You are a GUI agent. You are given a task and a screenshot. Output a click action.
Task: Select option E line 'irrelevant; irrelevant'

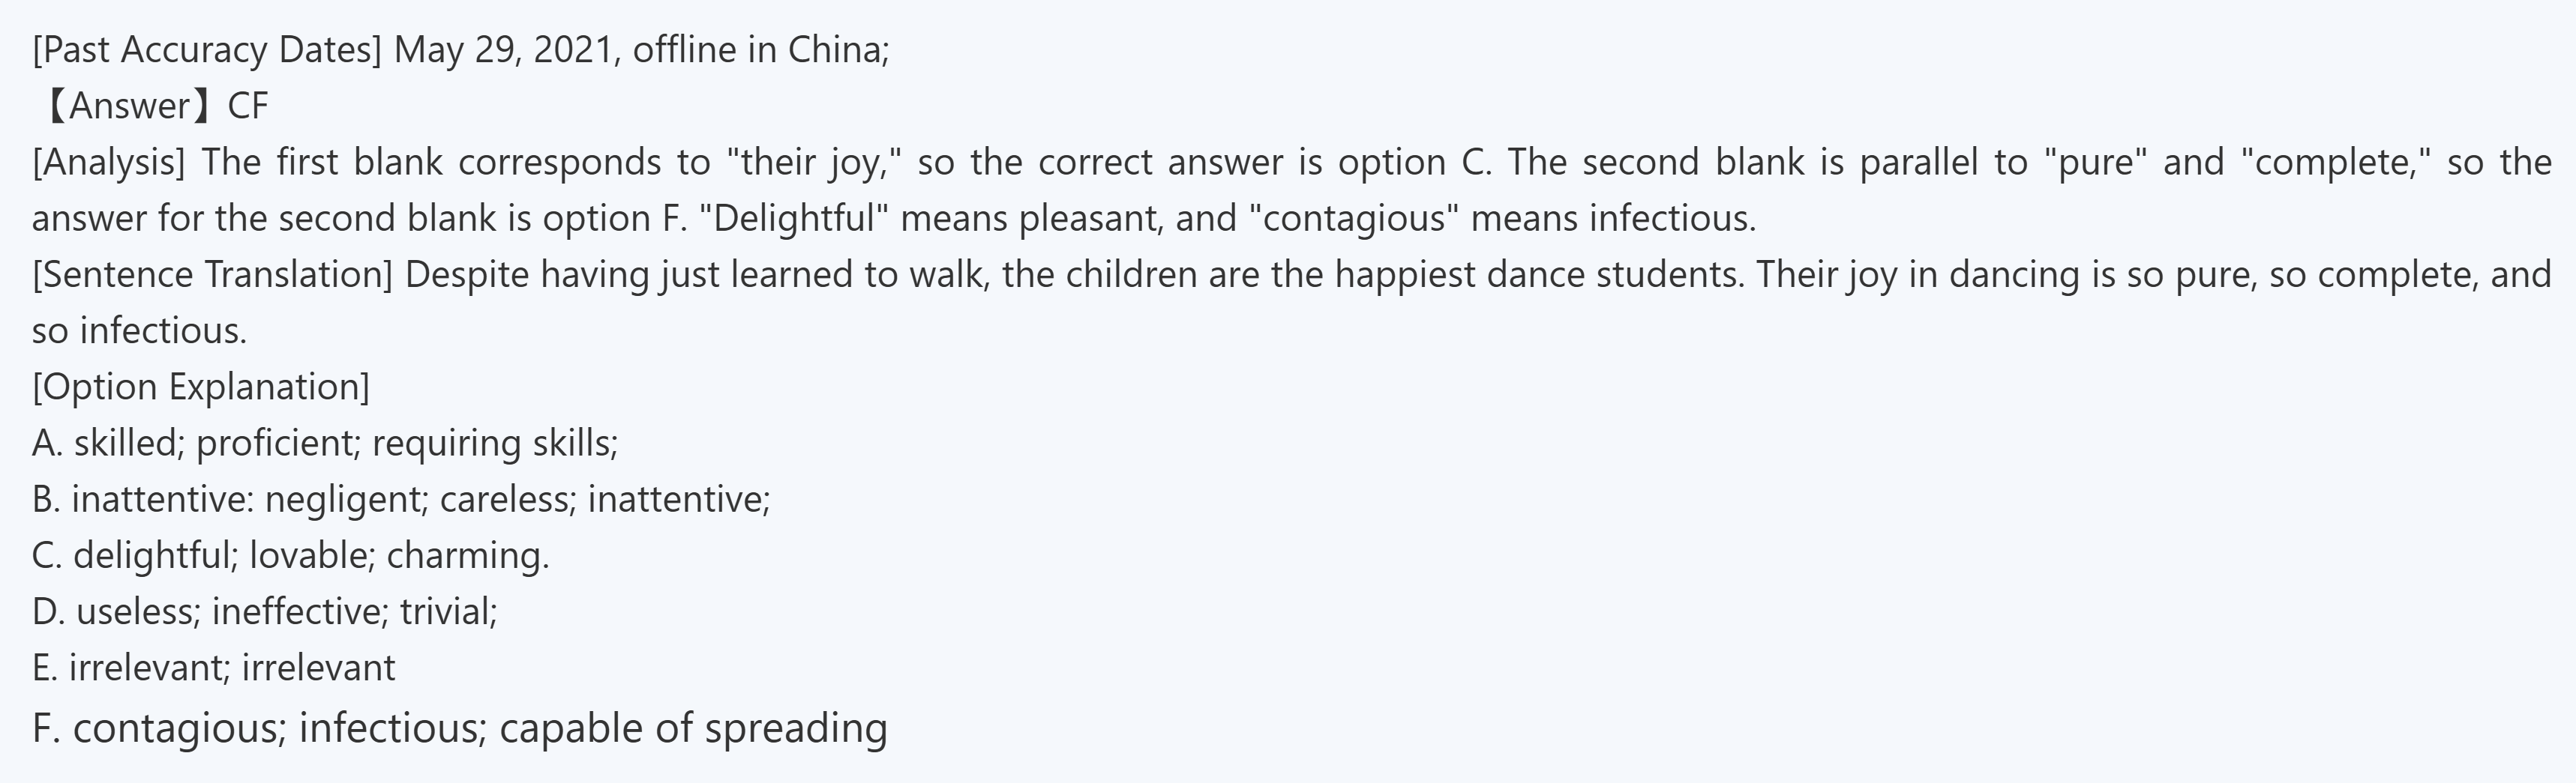click(214, 667)
